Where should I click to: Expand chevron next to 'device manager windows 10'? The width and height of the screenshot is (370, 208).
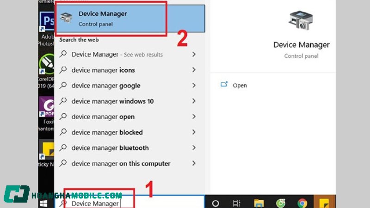coord(194,101)
